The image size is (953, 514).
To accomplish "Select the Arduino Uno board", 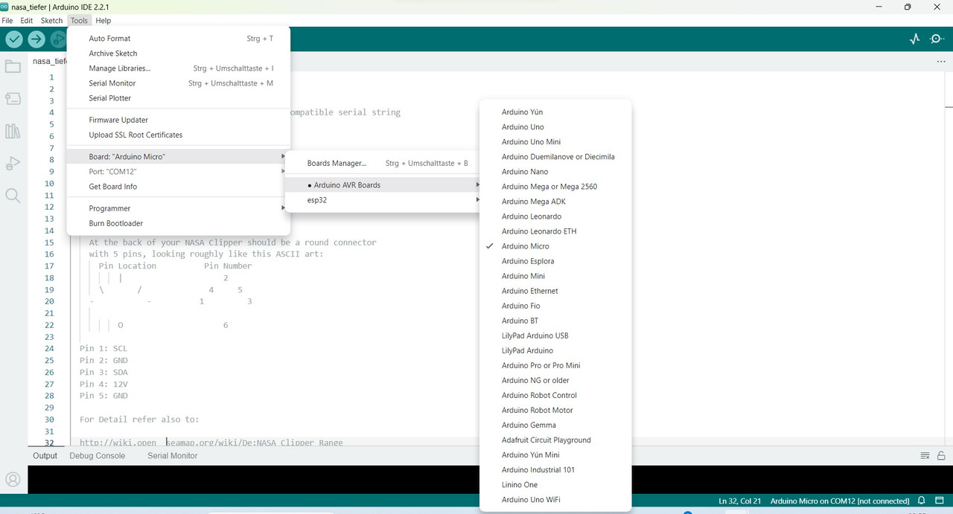I will tap(555, 127).
